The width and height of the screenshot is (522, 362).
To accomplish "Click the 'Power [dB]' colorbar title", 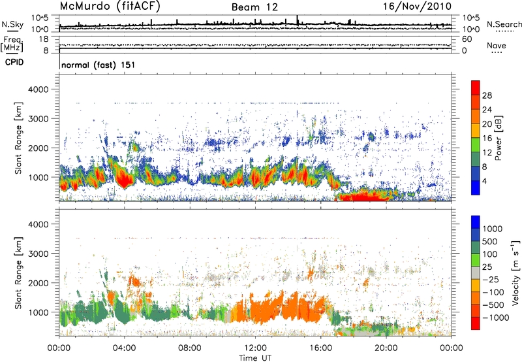I will 498,138.
